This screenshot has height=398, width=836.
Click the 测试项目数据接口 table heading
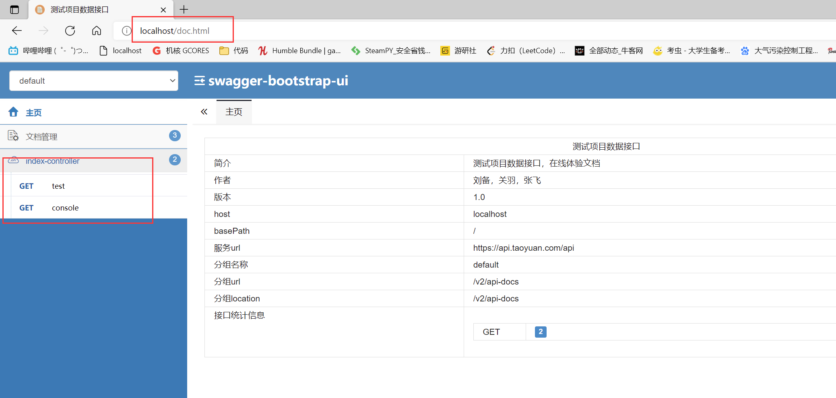(x=606, y=146)
